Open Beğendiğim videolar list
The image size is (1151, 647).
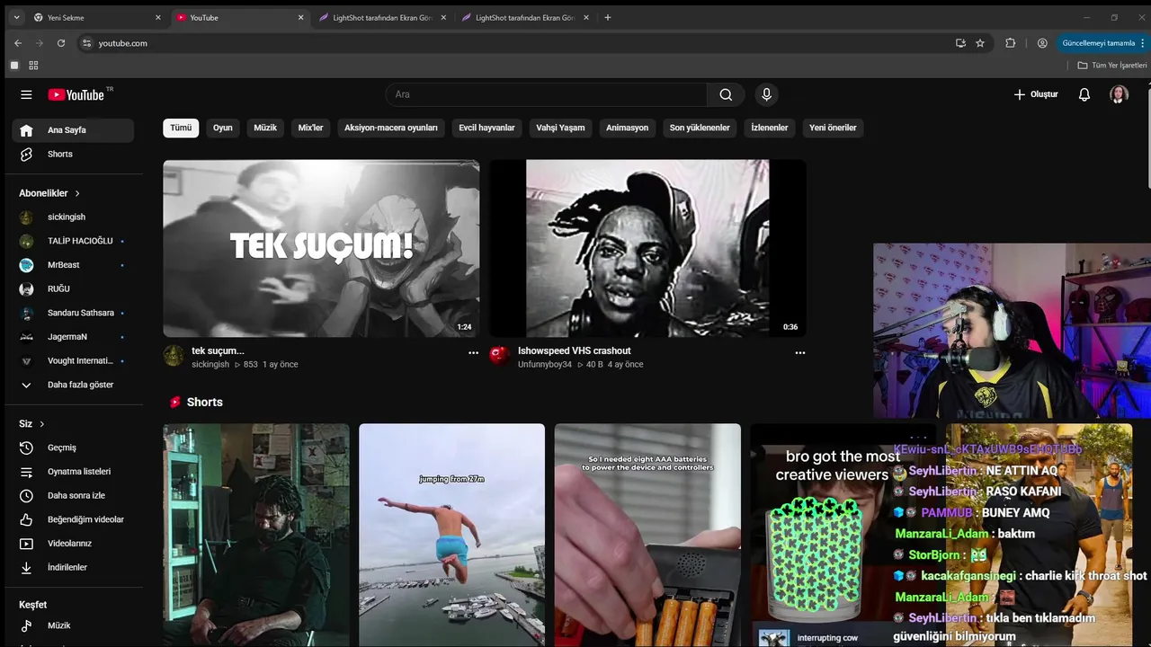73,519
